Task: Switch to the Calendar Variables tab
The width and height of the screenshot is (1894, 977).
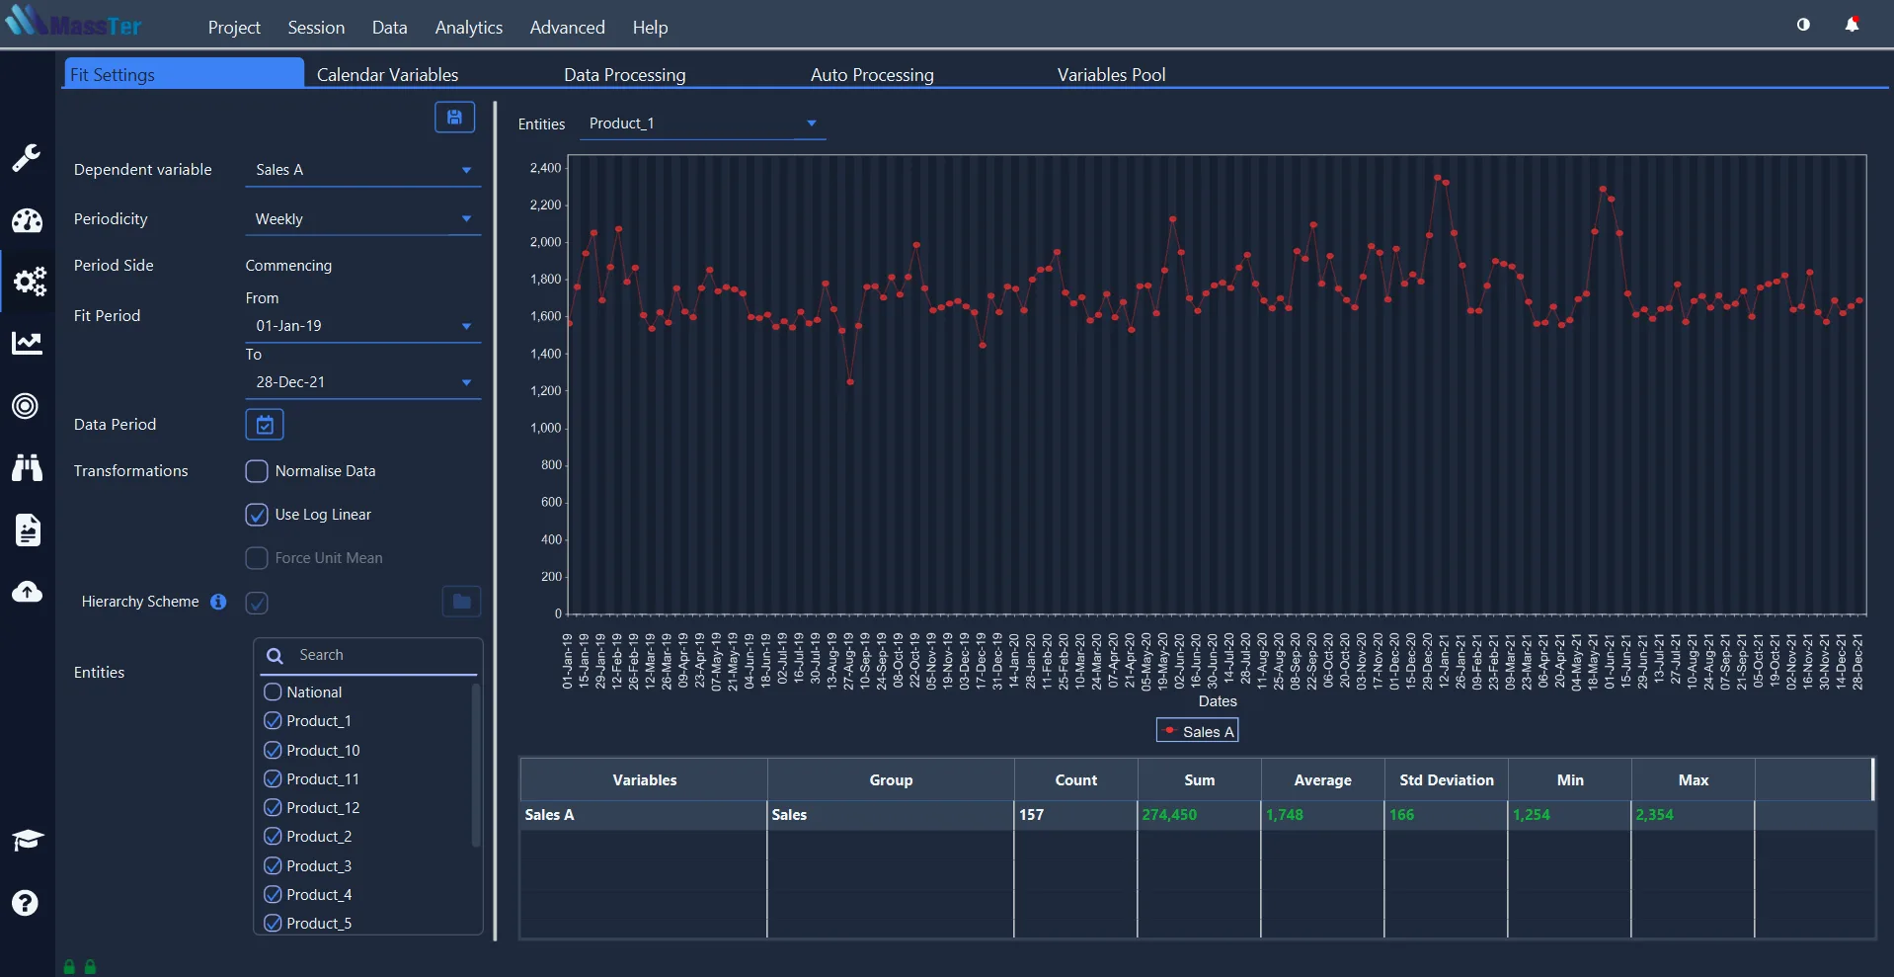Action: (387, 75)
